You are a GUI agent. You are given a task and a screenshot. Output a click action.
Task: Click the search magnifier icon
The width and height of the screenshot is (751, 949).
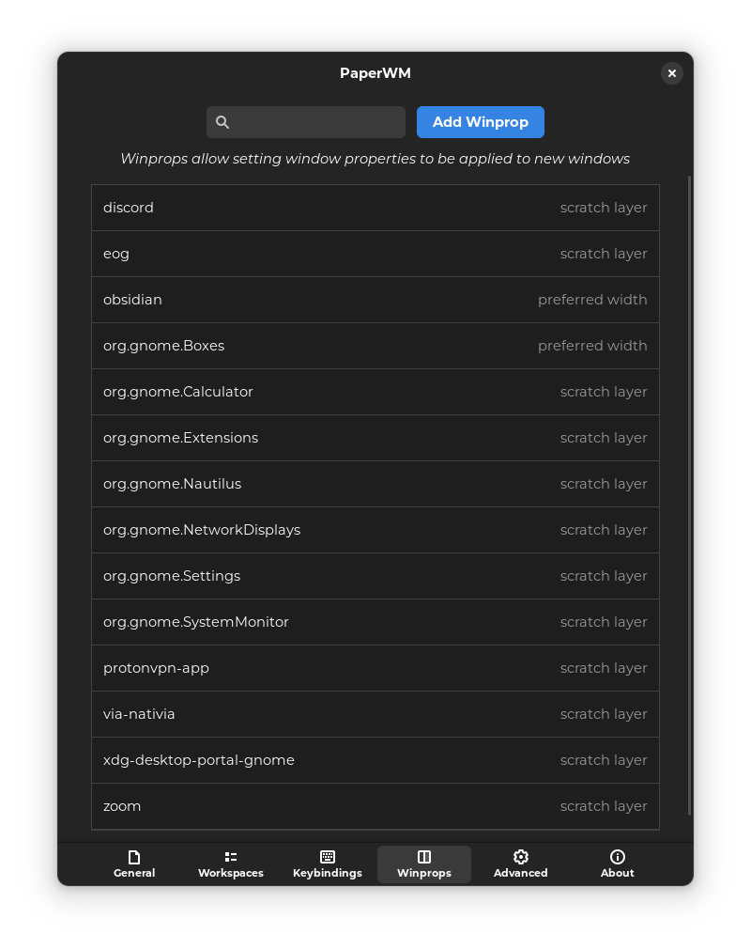[x=222, y=122]
